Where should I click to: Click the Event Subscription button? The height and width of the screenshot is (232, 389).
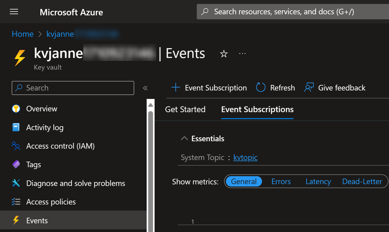pos(209,88)
